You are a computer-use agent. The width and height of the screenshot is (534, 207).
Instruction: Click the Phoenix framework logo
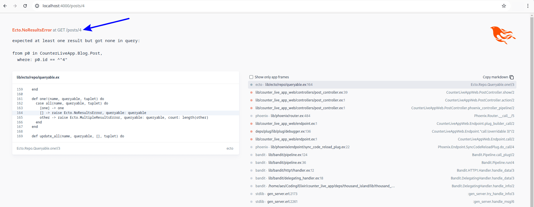[503, 35]
